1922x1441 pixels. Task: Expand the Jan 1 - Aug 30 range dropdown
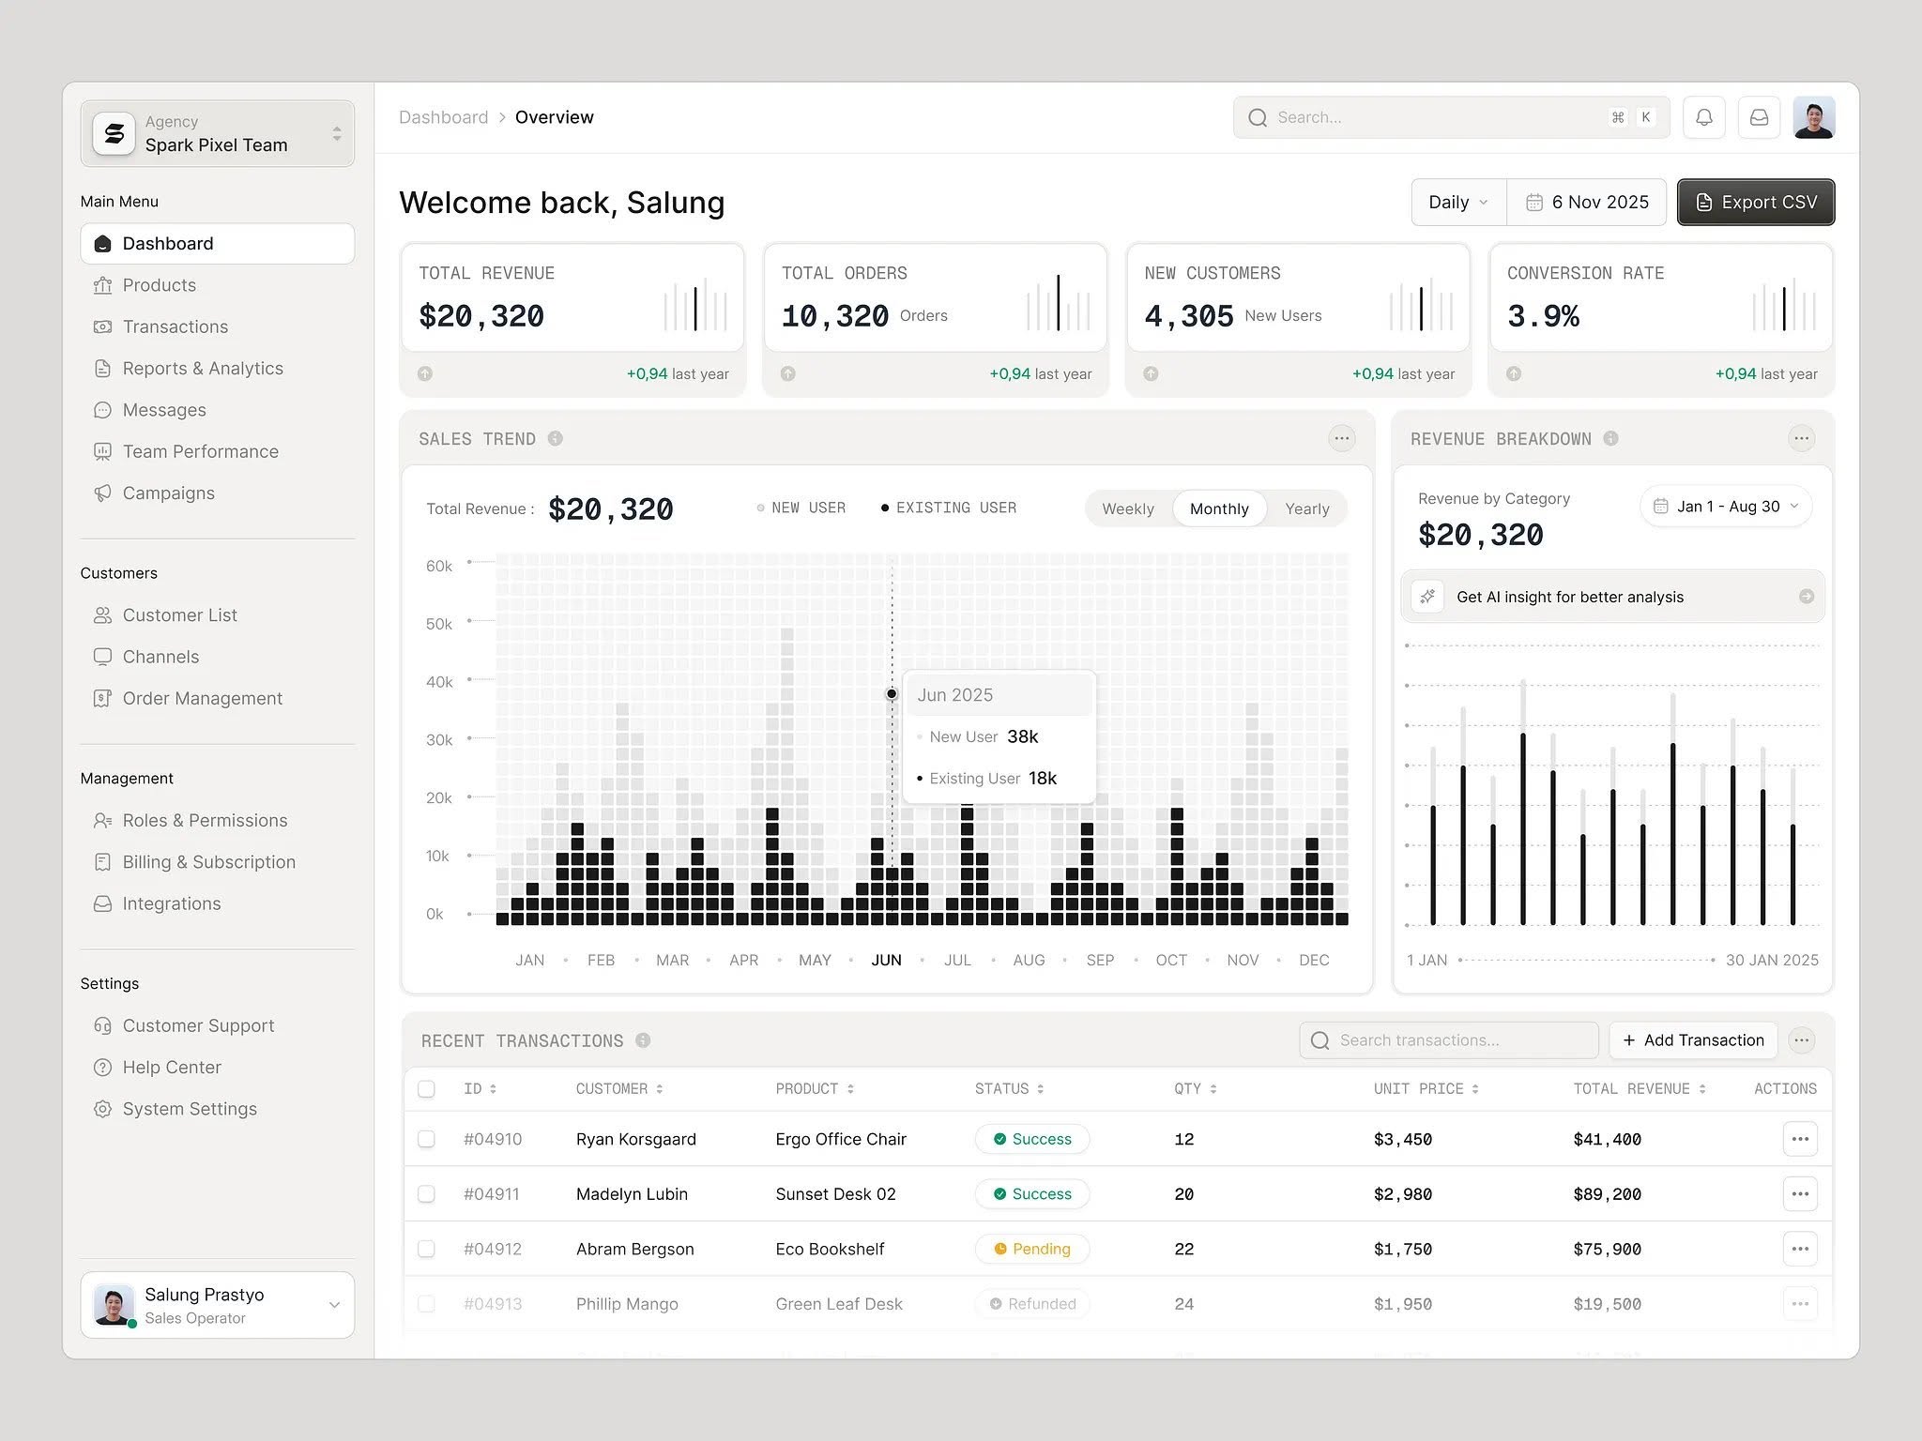tap(1726, 507)
